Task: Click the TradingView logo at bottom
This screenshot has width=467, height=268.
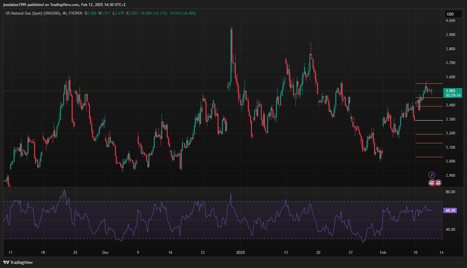Action: pyautogui.click(x=18, y=262)
